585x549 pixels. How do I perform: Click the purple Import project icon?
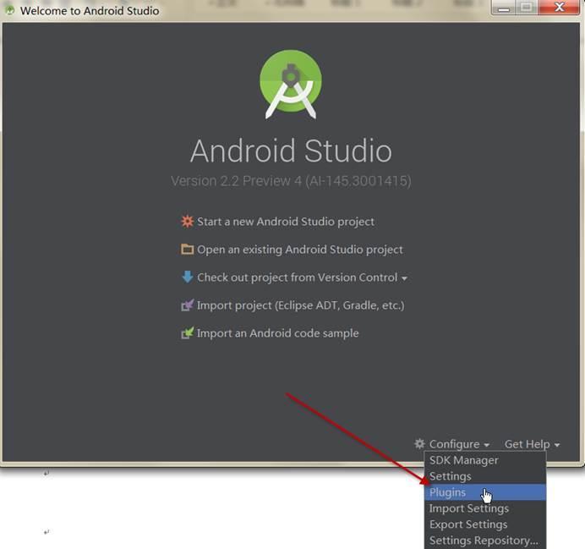point(188,305)
